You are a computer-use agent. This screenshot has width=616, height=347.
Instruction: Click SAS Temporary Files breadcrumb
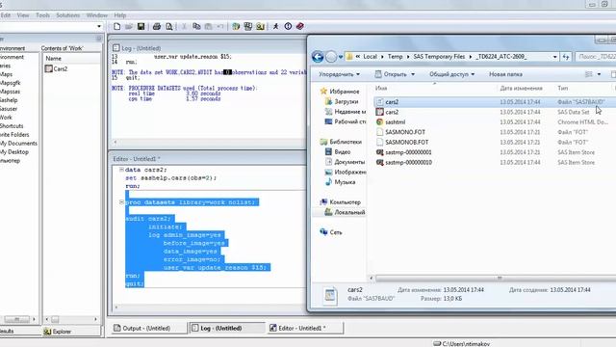coord(439,57)
